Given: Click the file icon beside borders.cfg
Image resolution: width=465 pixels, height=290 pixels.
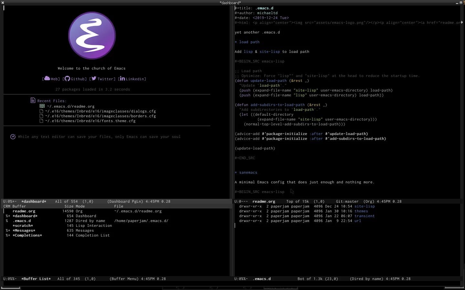Looking at the screenshot, I should 41,116.
